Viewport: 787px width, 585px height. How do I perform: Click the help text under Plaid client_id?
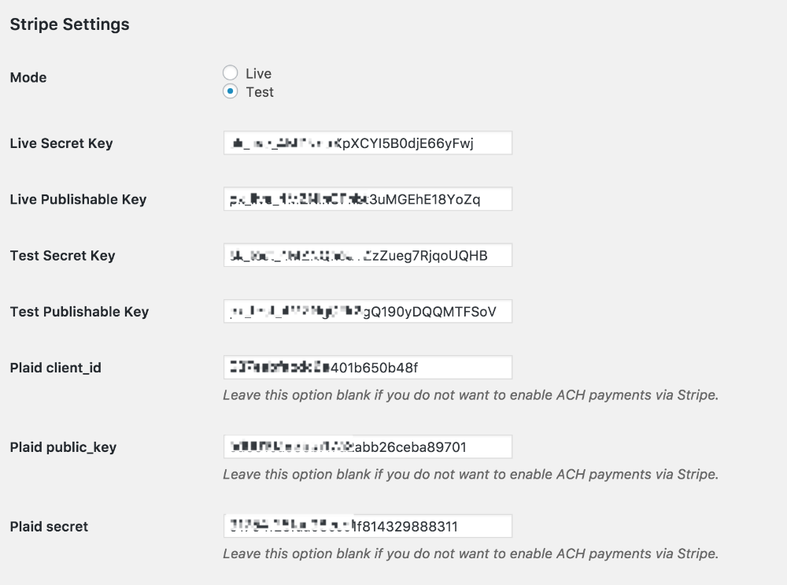coord(471,395)
